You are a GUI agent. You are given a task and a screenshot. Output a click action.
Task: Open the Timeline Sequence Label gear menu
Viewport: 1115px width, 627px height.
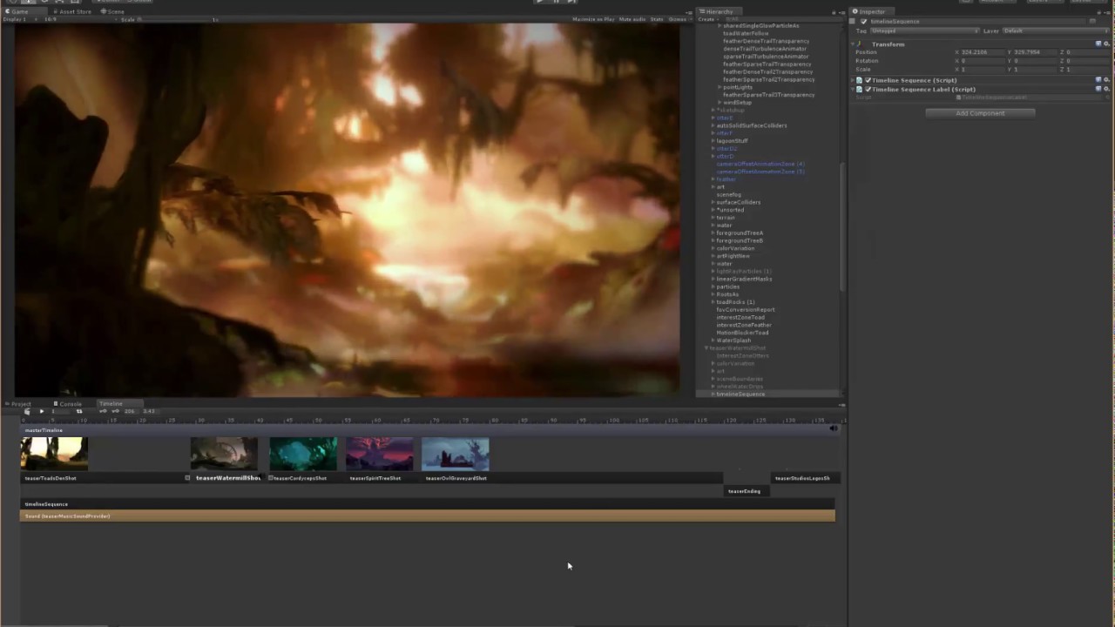[1106, 90]
